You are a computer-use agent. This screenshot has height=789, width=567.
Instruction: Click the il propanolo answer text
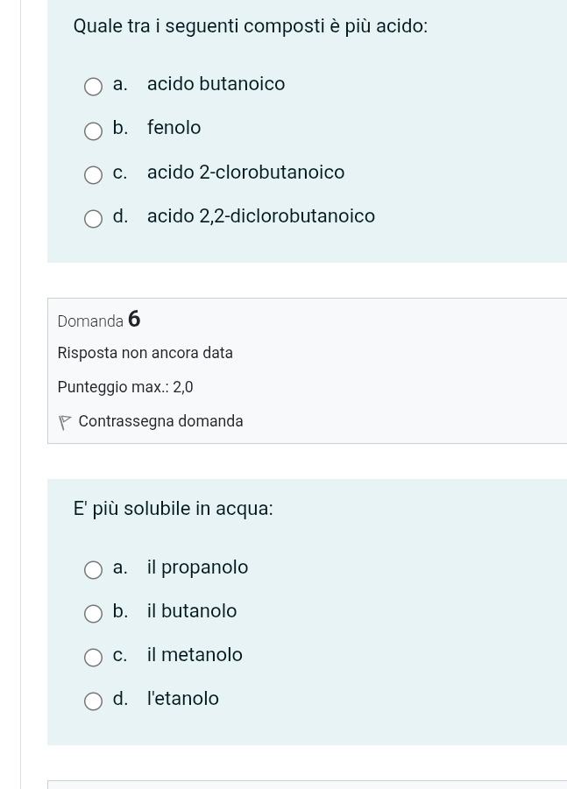pos(197,567)
